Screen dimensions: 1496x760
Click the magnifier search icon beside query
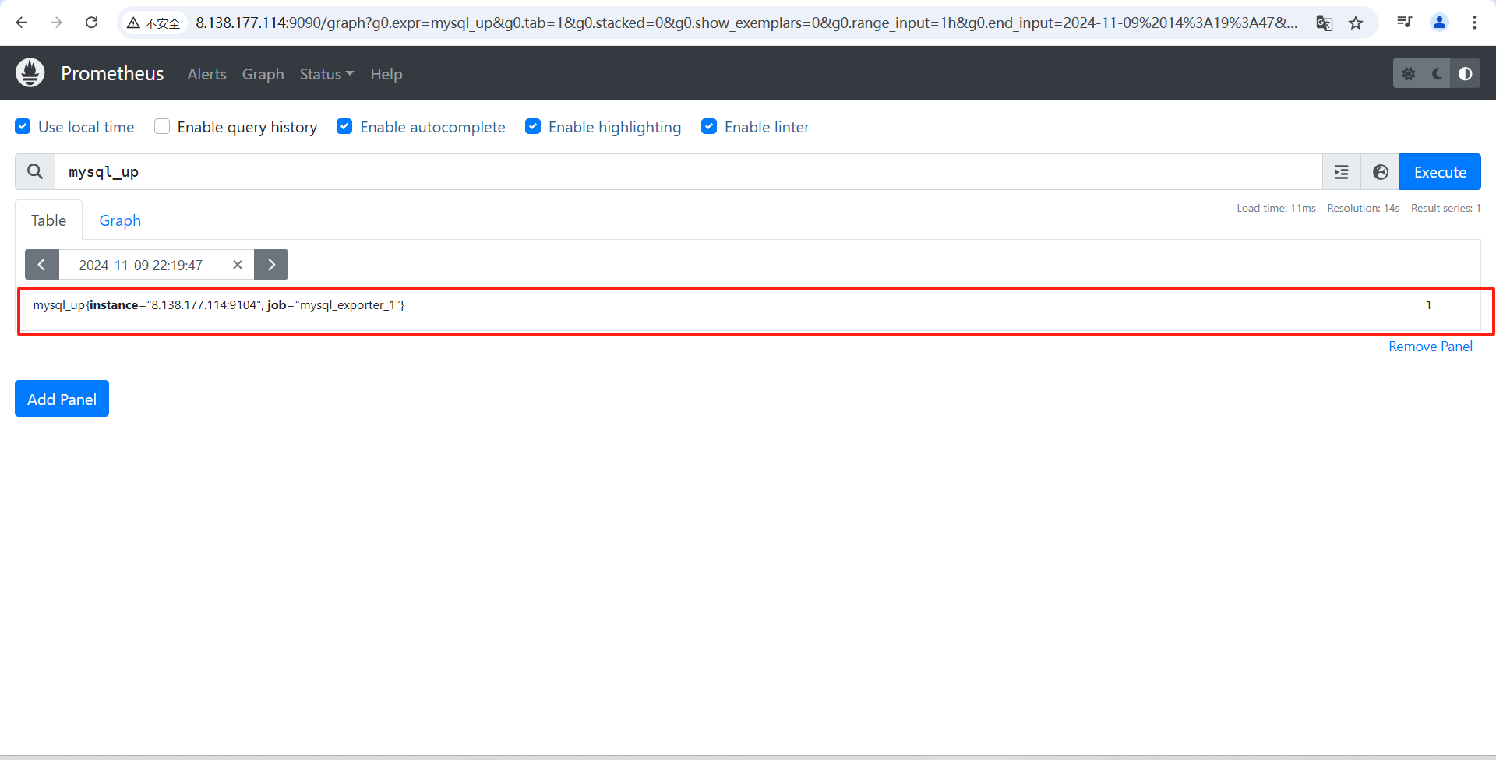pyautogui.click(x=35, y=171)
